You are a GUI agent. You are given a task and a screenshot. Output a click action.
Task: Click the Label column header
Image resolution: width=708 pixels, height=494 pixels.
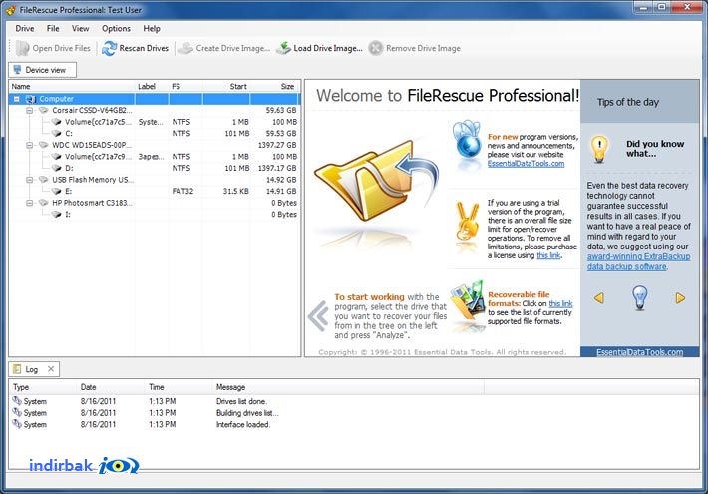click(152, 86)
